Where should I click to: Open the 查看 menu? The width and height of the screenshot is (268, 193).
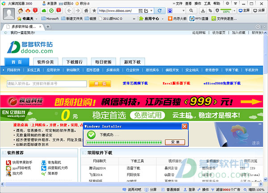click(x=188, y=4)
